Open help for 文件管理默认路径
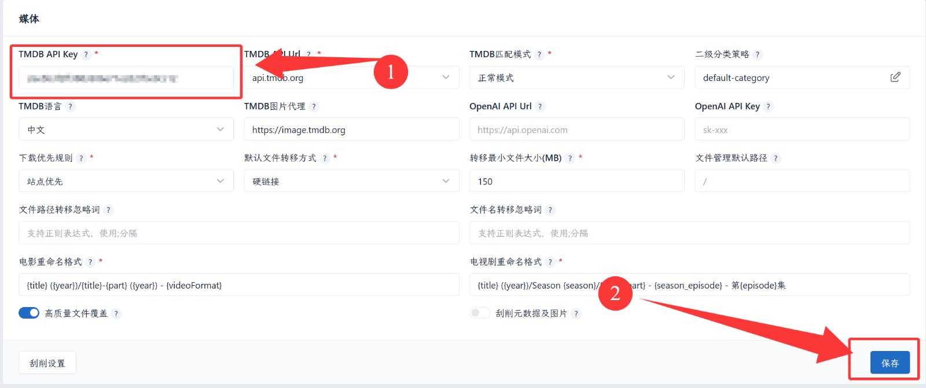The image size is (926, 388). [x=776, y=158]
